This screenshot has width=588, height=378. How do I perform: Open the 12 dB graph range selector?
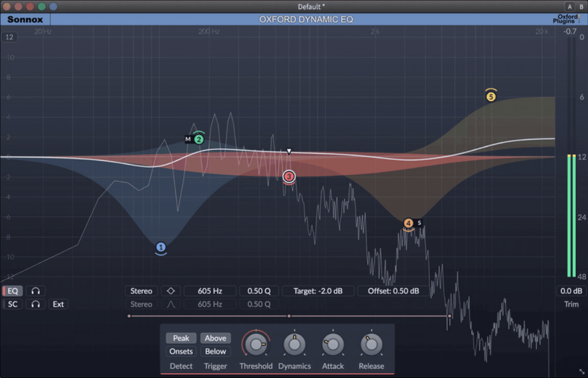click(9, 37)
